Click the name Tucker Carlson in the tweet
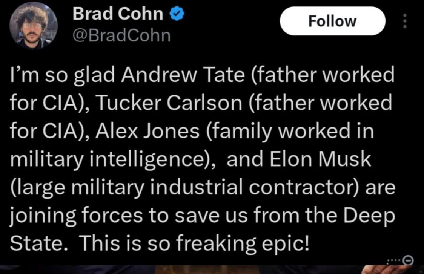Screen dimensions: 424x274 tap(169, 103)
